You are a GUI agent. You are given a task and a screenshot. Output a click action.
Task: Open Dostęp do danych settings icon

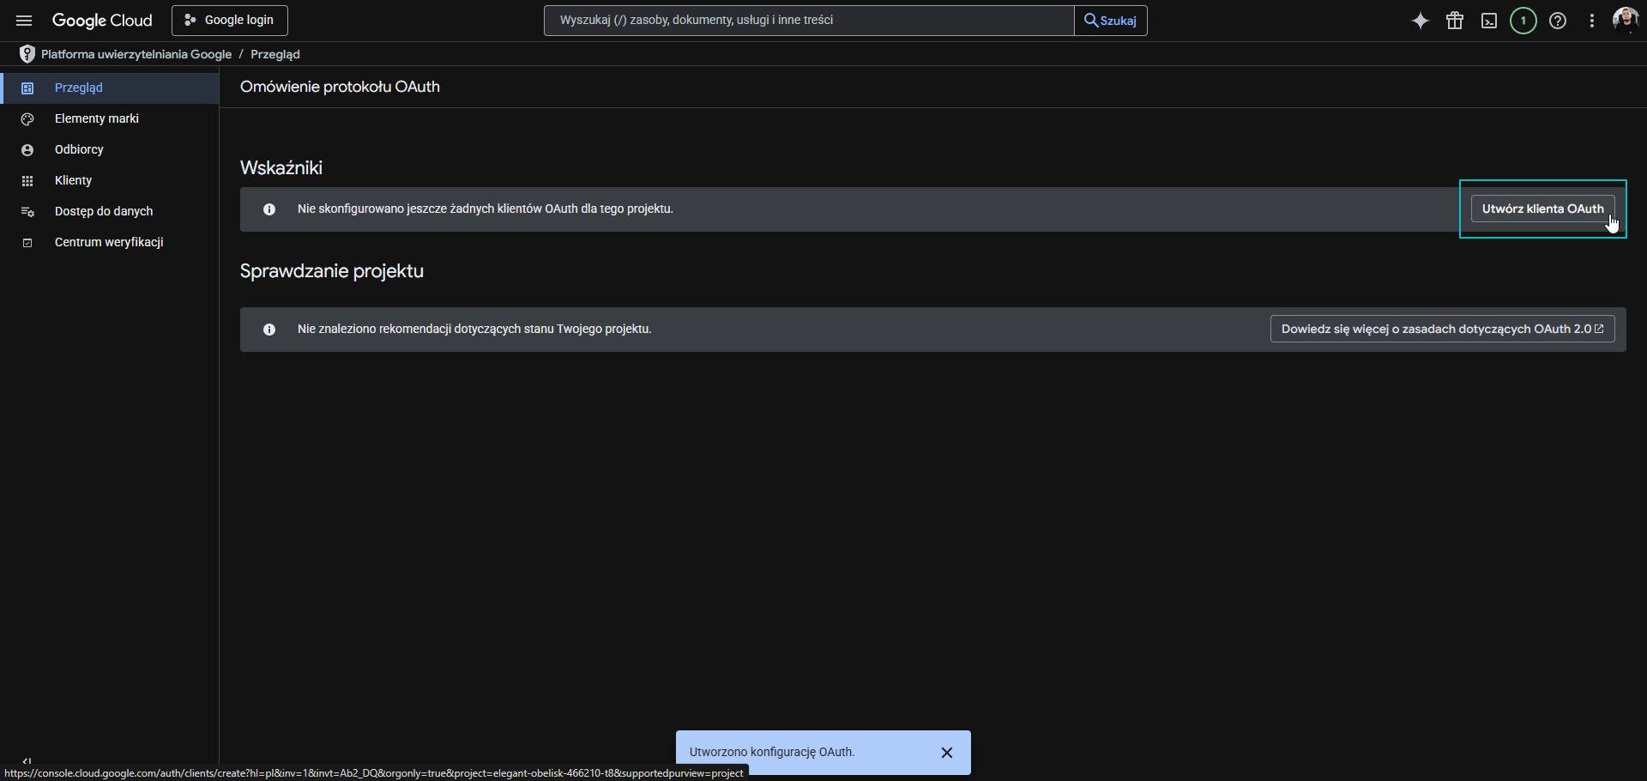28,211
